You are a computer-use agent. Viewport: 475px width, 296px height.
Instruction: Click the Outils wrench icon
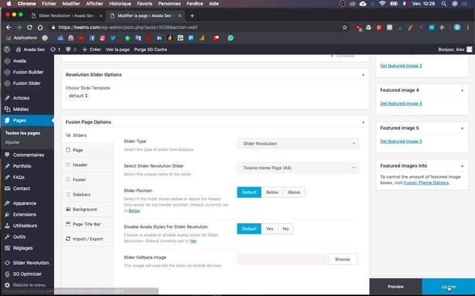coord(7,236)
